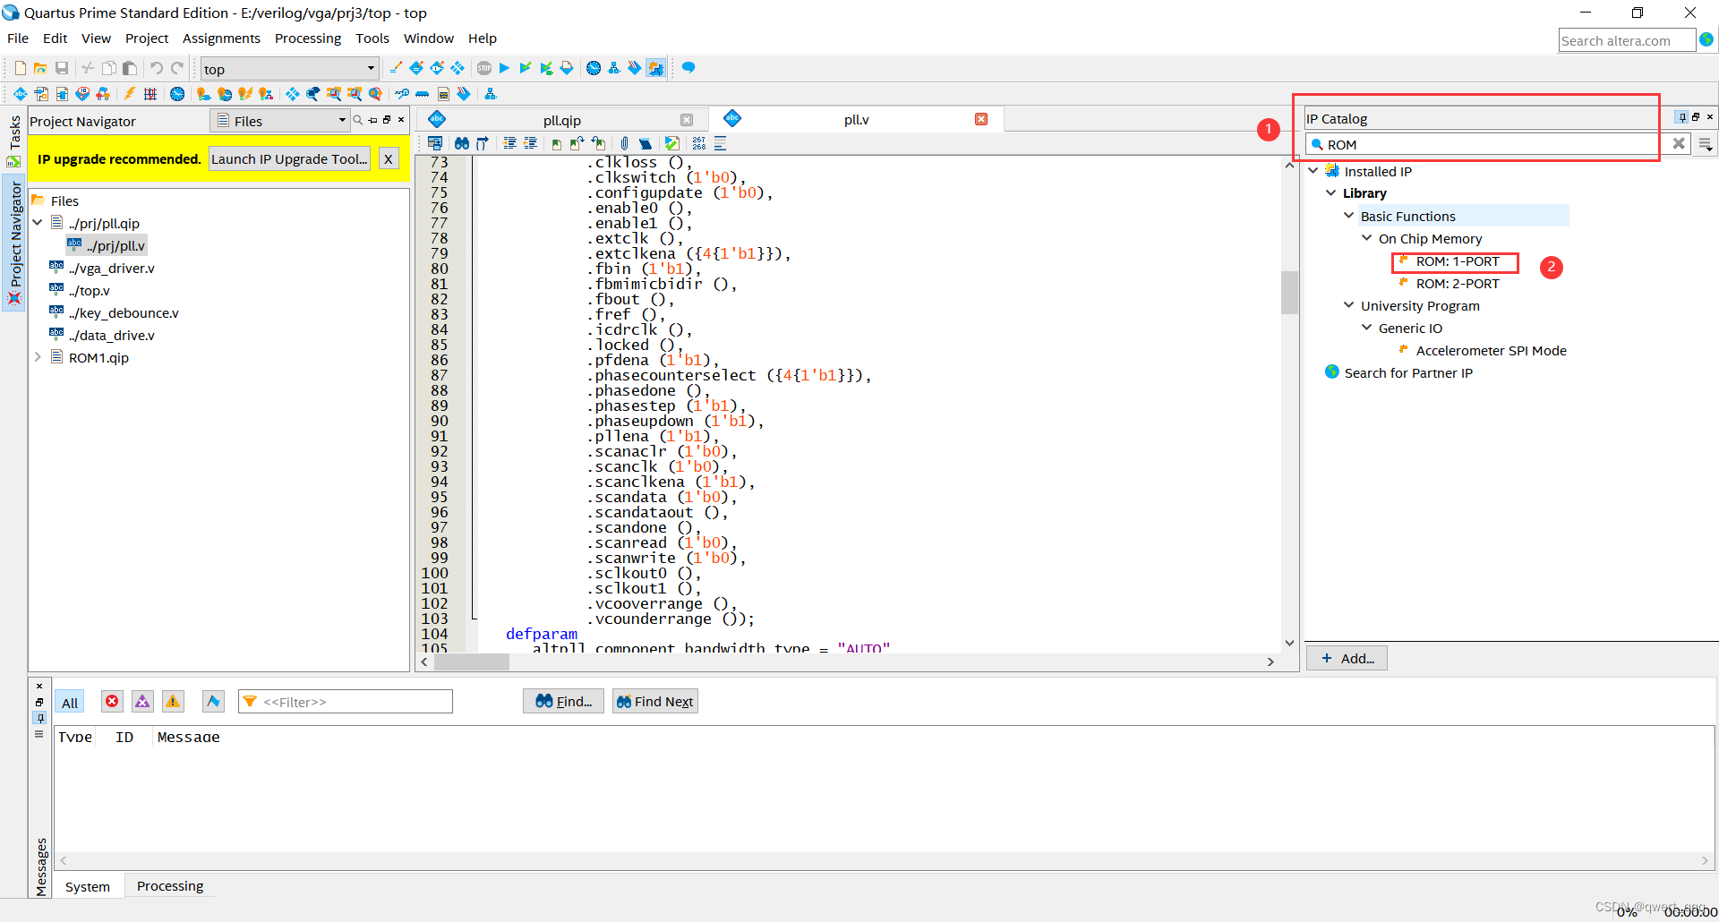Click the Analyze current file check icon
The height and width of the screenshot is (922, 1719).
point(671,143)
